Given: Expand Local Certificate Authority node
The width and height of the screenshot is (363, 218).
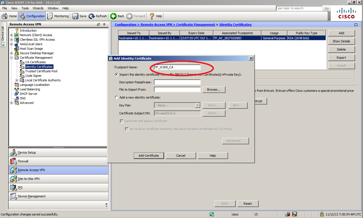Looking at the screenshot, I should point(17,80).
